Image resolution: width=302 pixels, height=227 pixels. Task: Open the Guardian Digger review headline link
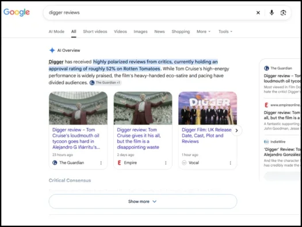point(77,138)
